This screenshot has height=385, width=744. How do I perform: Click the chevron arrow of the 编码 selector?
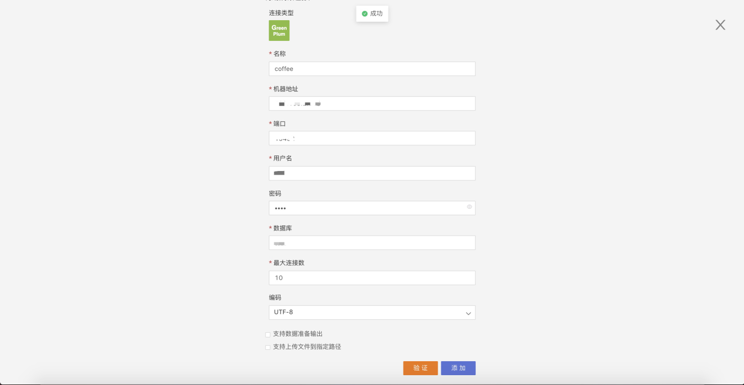pos(468,313)
